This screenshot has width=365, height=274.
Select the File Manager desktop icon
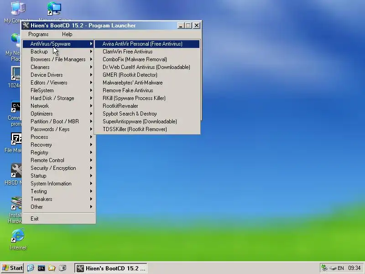coord(13,142)
